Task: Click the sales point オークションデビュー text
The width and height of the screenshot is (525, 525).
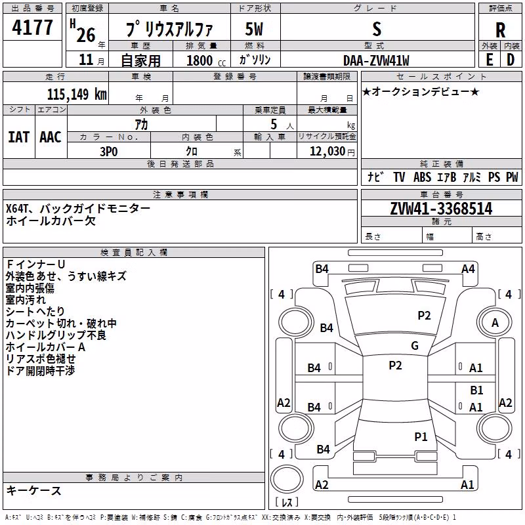Action: point(421,91)
